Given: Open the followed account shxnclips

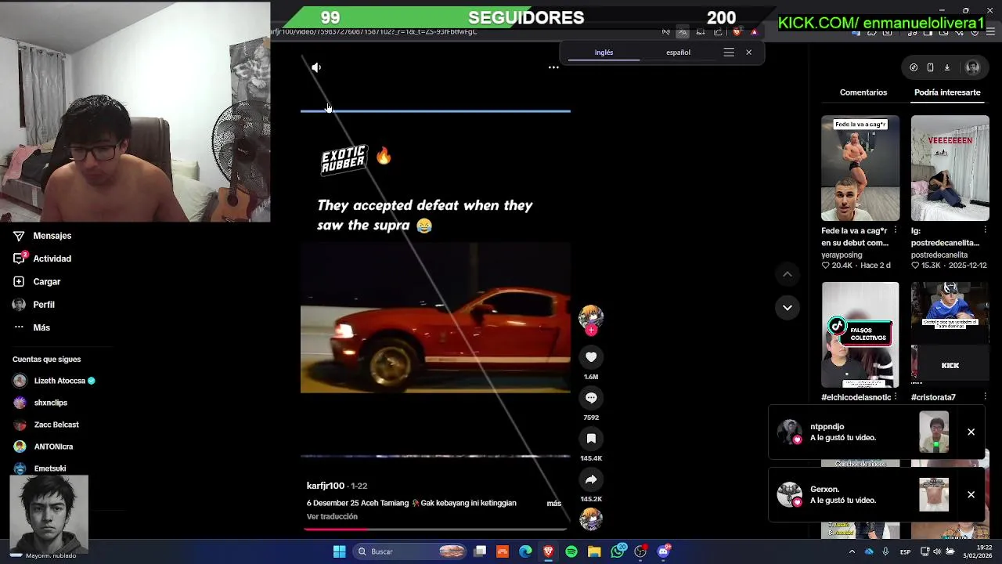Looking at the screenshot, I should [x=41, y=403].
